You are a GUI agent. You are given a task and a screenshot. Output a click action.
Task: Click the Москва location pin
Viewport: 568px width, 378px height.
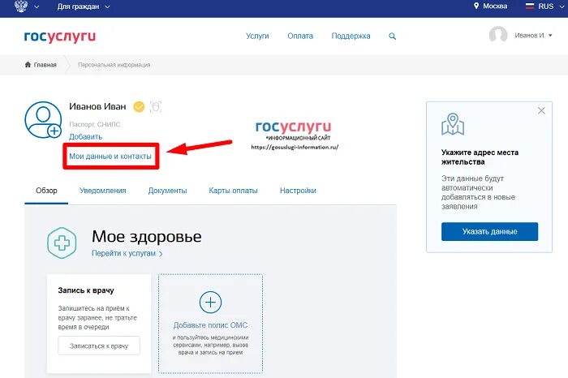pos(476,6)
